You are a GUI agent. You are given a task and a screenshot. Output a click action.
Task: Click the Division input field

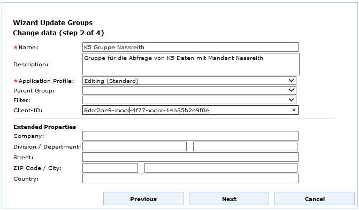pos(134,146)
